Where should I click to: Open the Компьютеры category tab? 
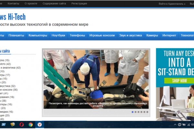tap(38, 35)
